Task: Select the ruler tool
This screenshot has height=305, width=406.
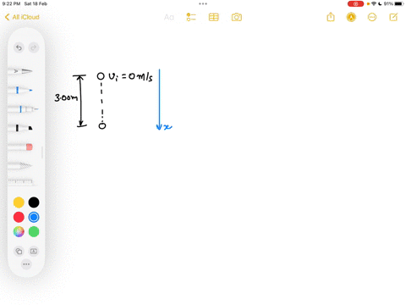Action: (20, 181)
